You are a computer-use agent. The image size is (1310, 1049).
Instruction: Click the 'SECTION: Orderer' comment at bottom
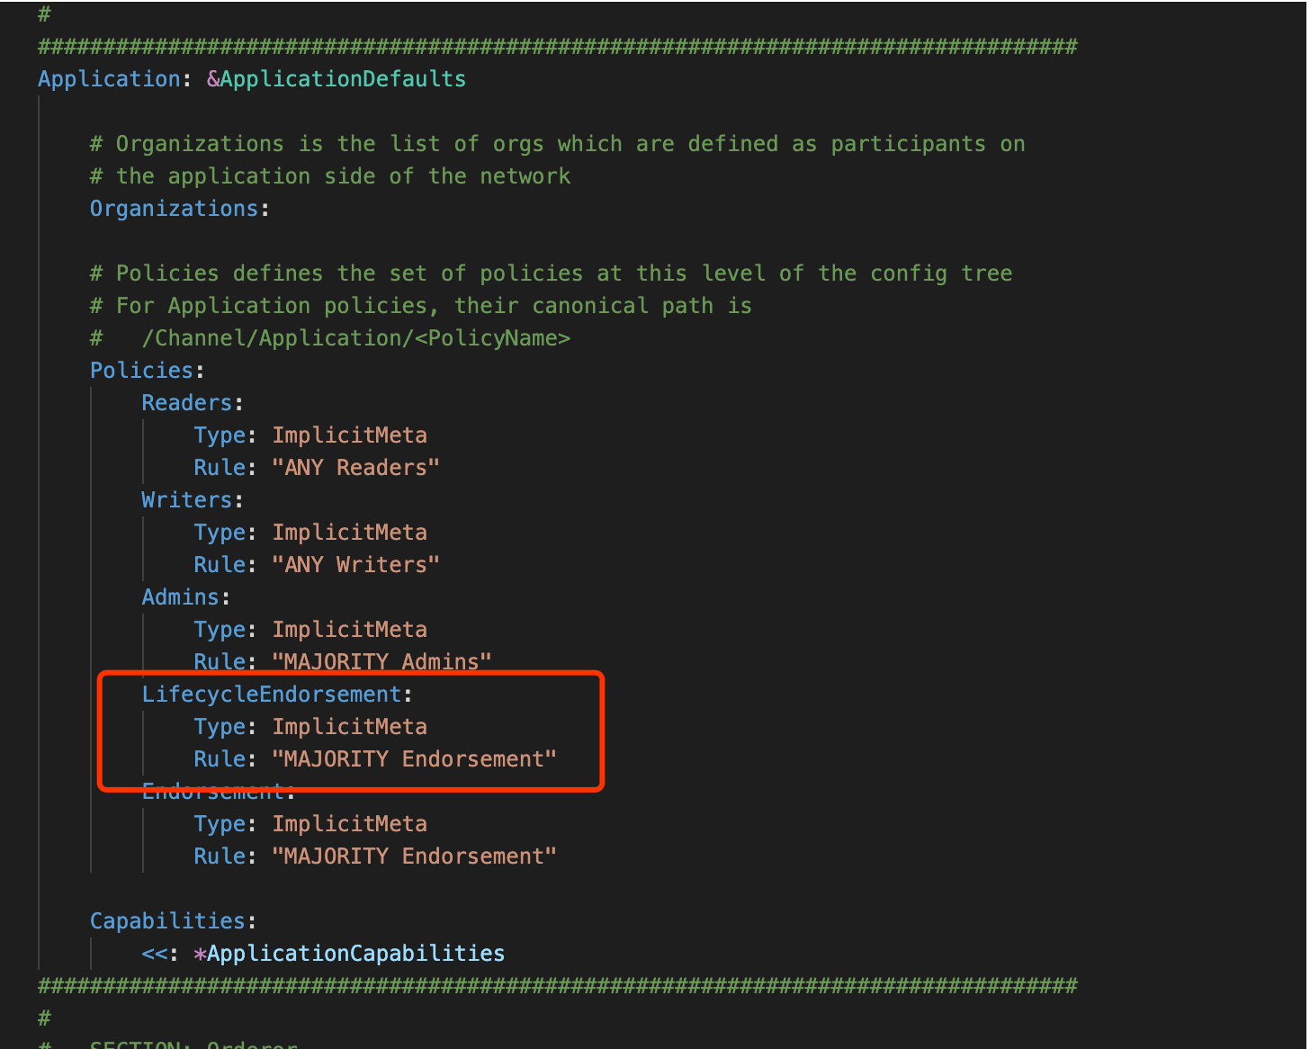tap(193, 1044)
